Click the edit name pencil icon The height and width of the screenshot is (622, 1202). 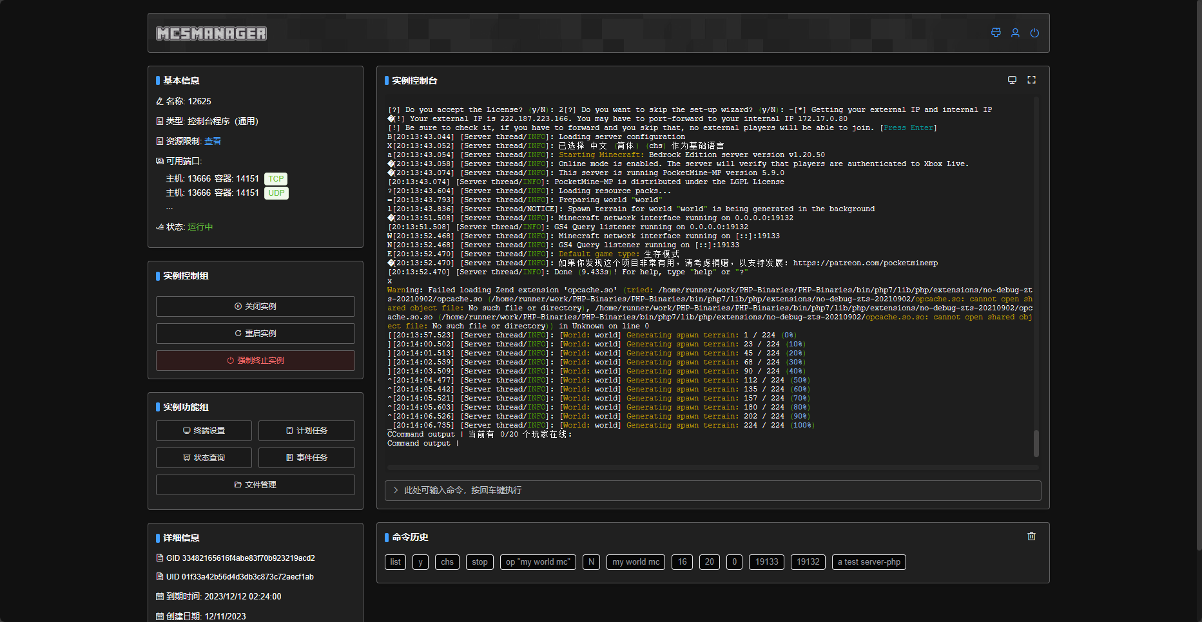[x=159, y=101]
